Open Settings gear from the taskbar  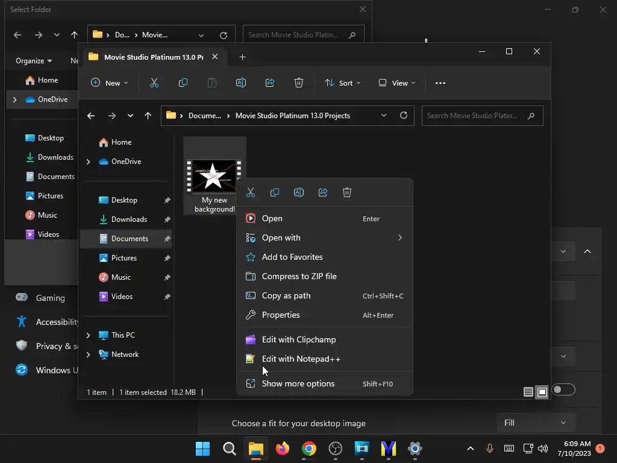click(x=415, y=449)
